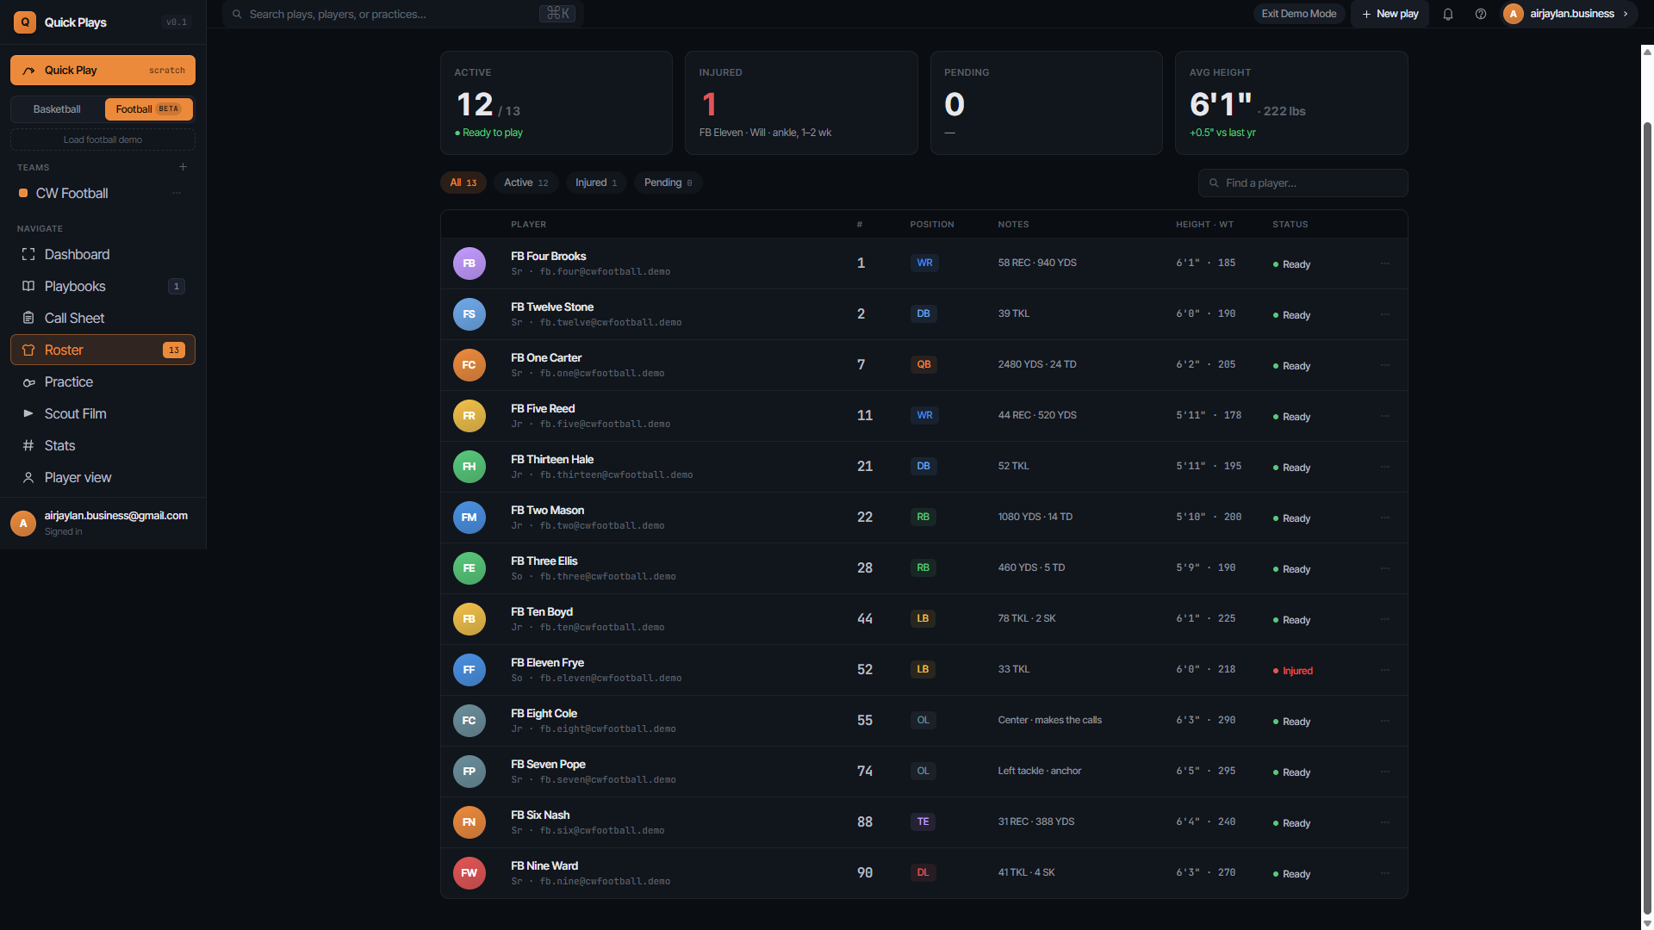Focus the search plays, players field

(x=403, y=14)
